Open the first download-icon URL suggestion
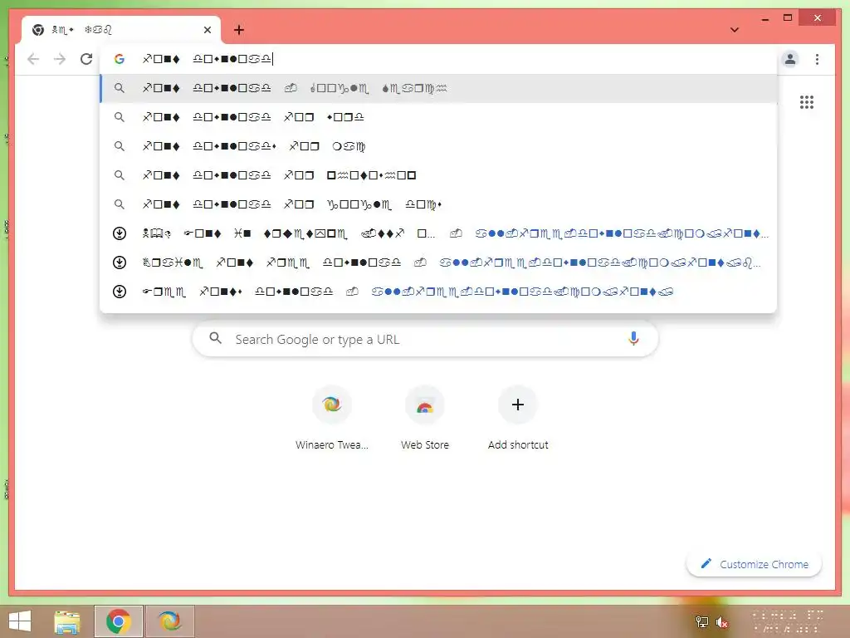This screenshot has width=850, height=638. pos(438,233)
